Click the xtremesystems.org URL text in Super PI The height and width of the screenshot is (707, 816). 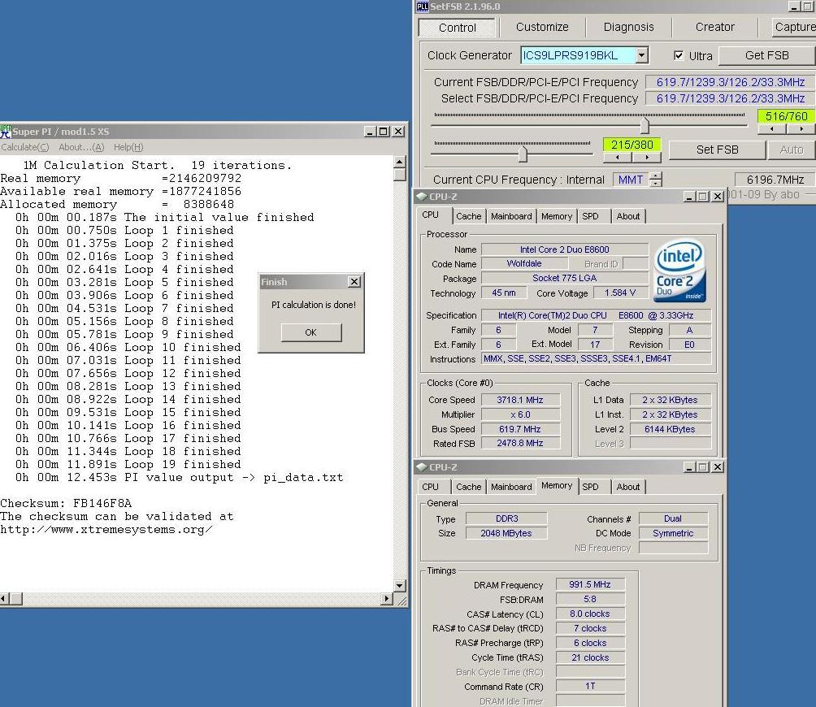(106, 530)
